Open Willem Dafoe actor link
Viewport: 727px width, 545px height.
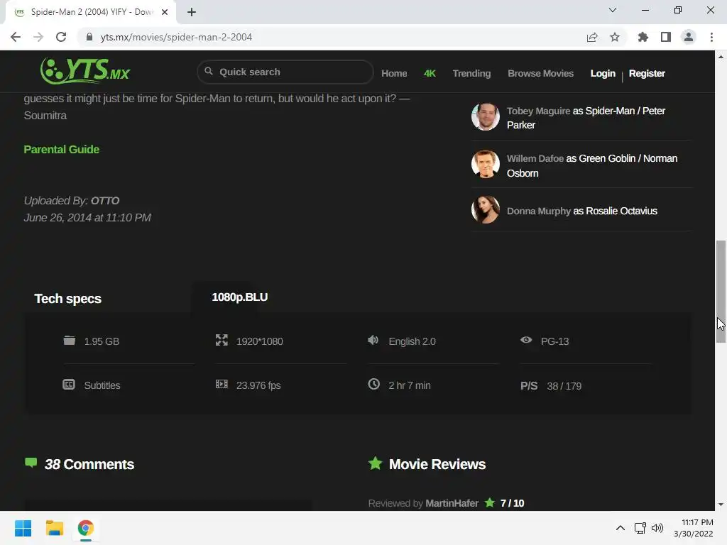click(535, 158)
